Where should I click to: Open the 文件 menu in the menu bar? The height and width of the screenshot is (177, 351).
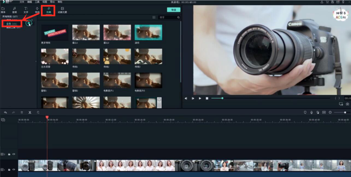[x=22, y=2]
